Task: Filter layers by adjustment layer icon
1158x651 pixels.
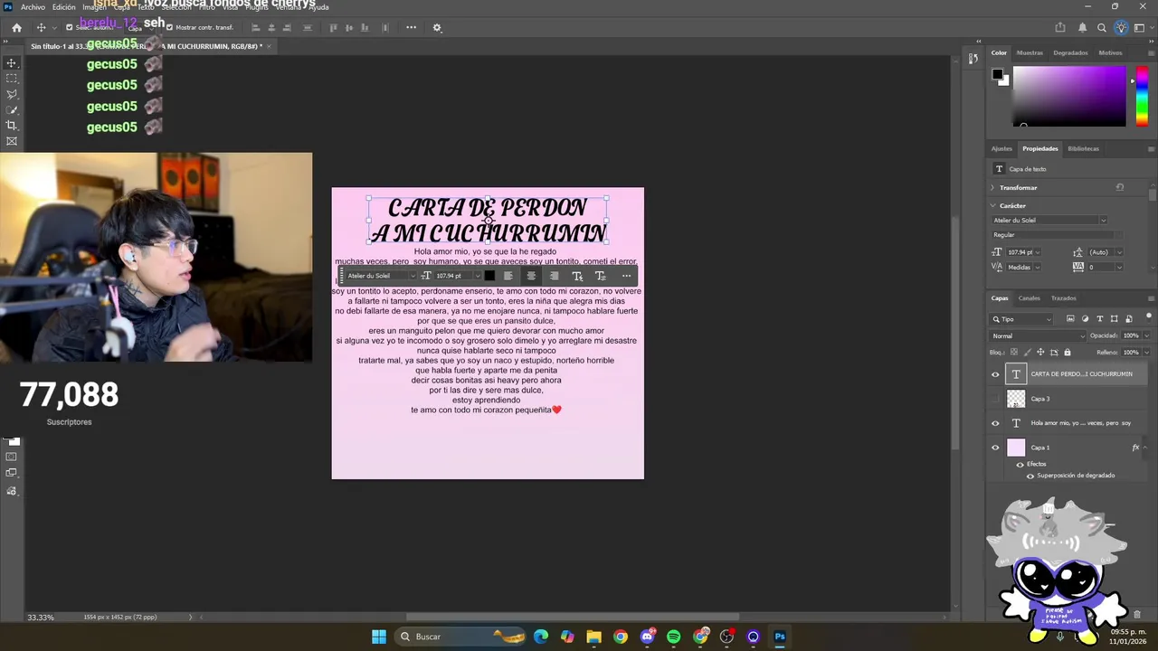Action: click(1085, 318)
